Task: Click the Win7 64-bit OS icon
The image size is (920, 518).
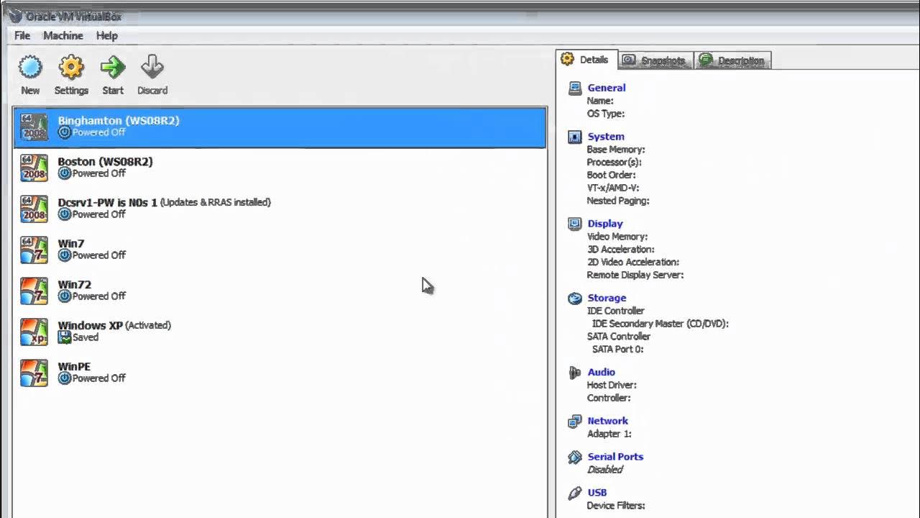Action: coord(34,250)
